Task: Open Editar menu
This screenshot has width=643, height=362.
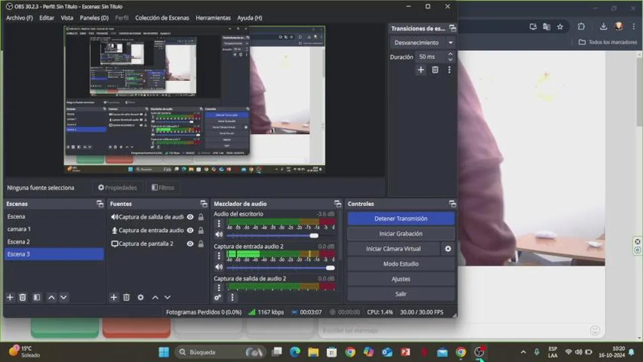Action: (x=47, y=18)
